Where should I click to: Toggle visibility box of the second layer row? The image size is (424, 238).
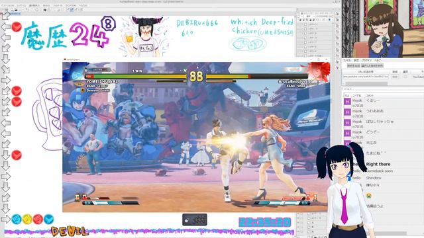point(305,29)
